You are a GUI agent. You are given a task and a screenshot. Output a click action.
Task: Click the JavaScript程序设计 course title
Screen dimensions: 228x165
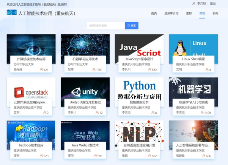point(139,59)
